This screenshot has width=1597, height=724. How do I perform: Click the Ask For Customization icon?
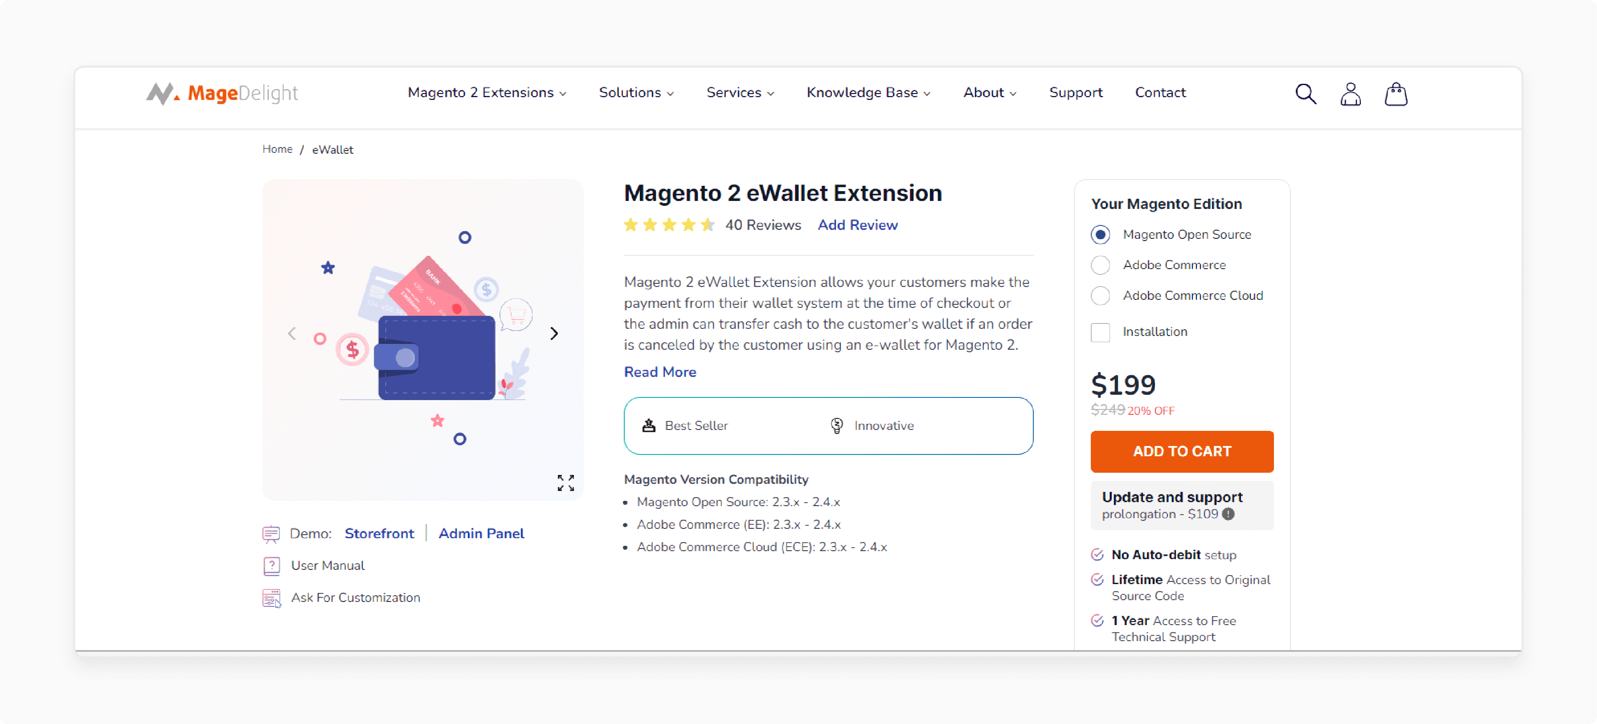click(271, 598)
